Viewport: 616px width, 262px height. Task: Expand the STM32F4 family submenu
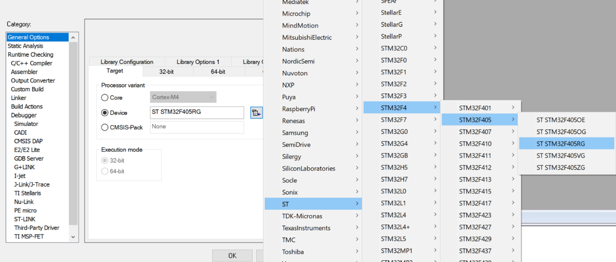coord(402,108)
